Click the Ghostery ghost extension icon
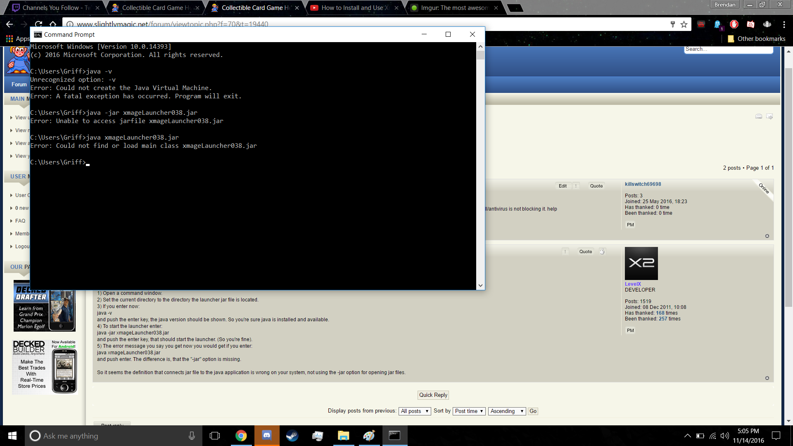 [x=717, y=24]
